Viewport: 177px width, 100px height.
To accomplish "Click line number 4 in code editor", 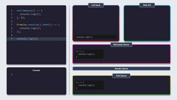I will click(12, 21).
